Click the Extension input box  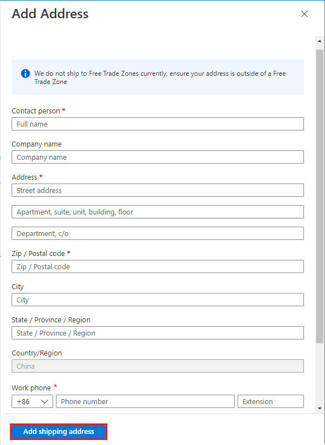(x=270, y=401)
